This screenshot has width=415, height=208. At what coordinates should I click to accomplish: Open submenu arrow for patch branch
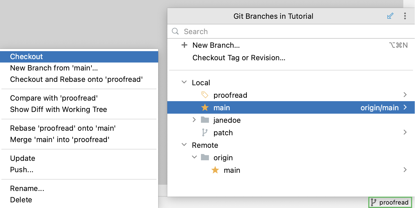coord(405,132)
